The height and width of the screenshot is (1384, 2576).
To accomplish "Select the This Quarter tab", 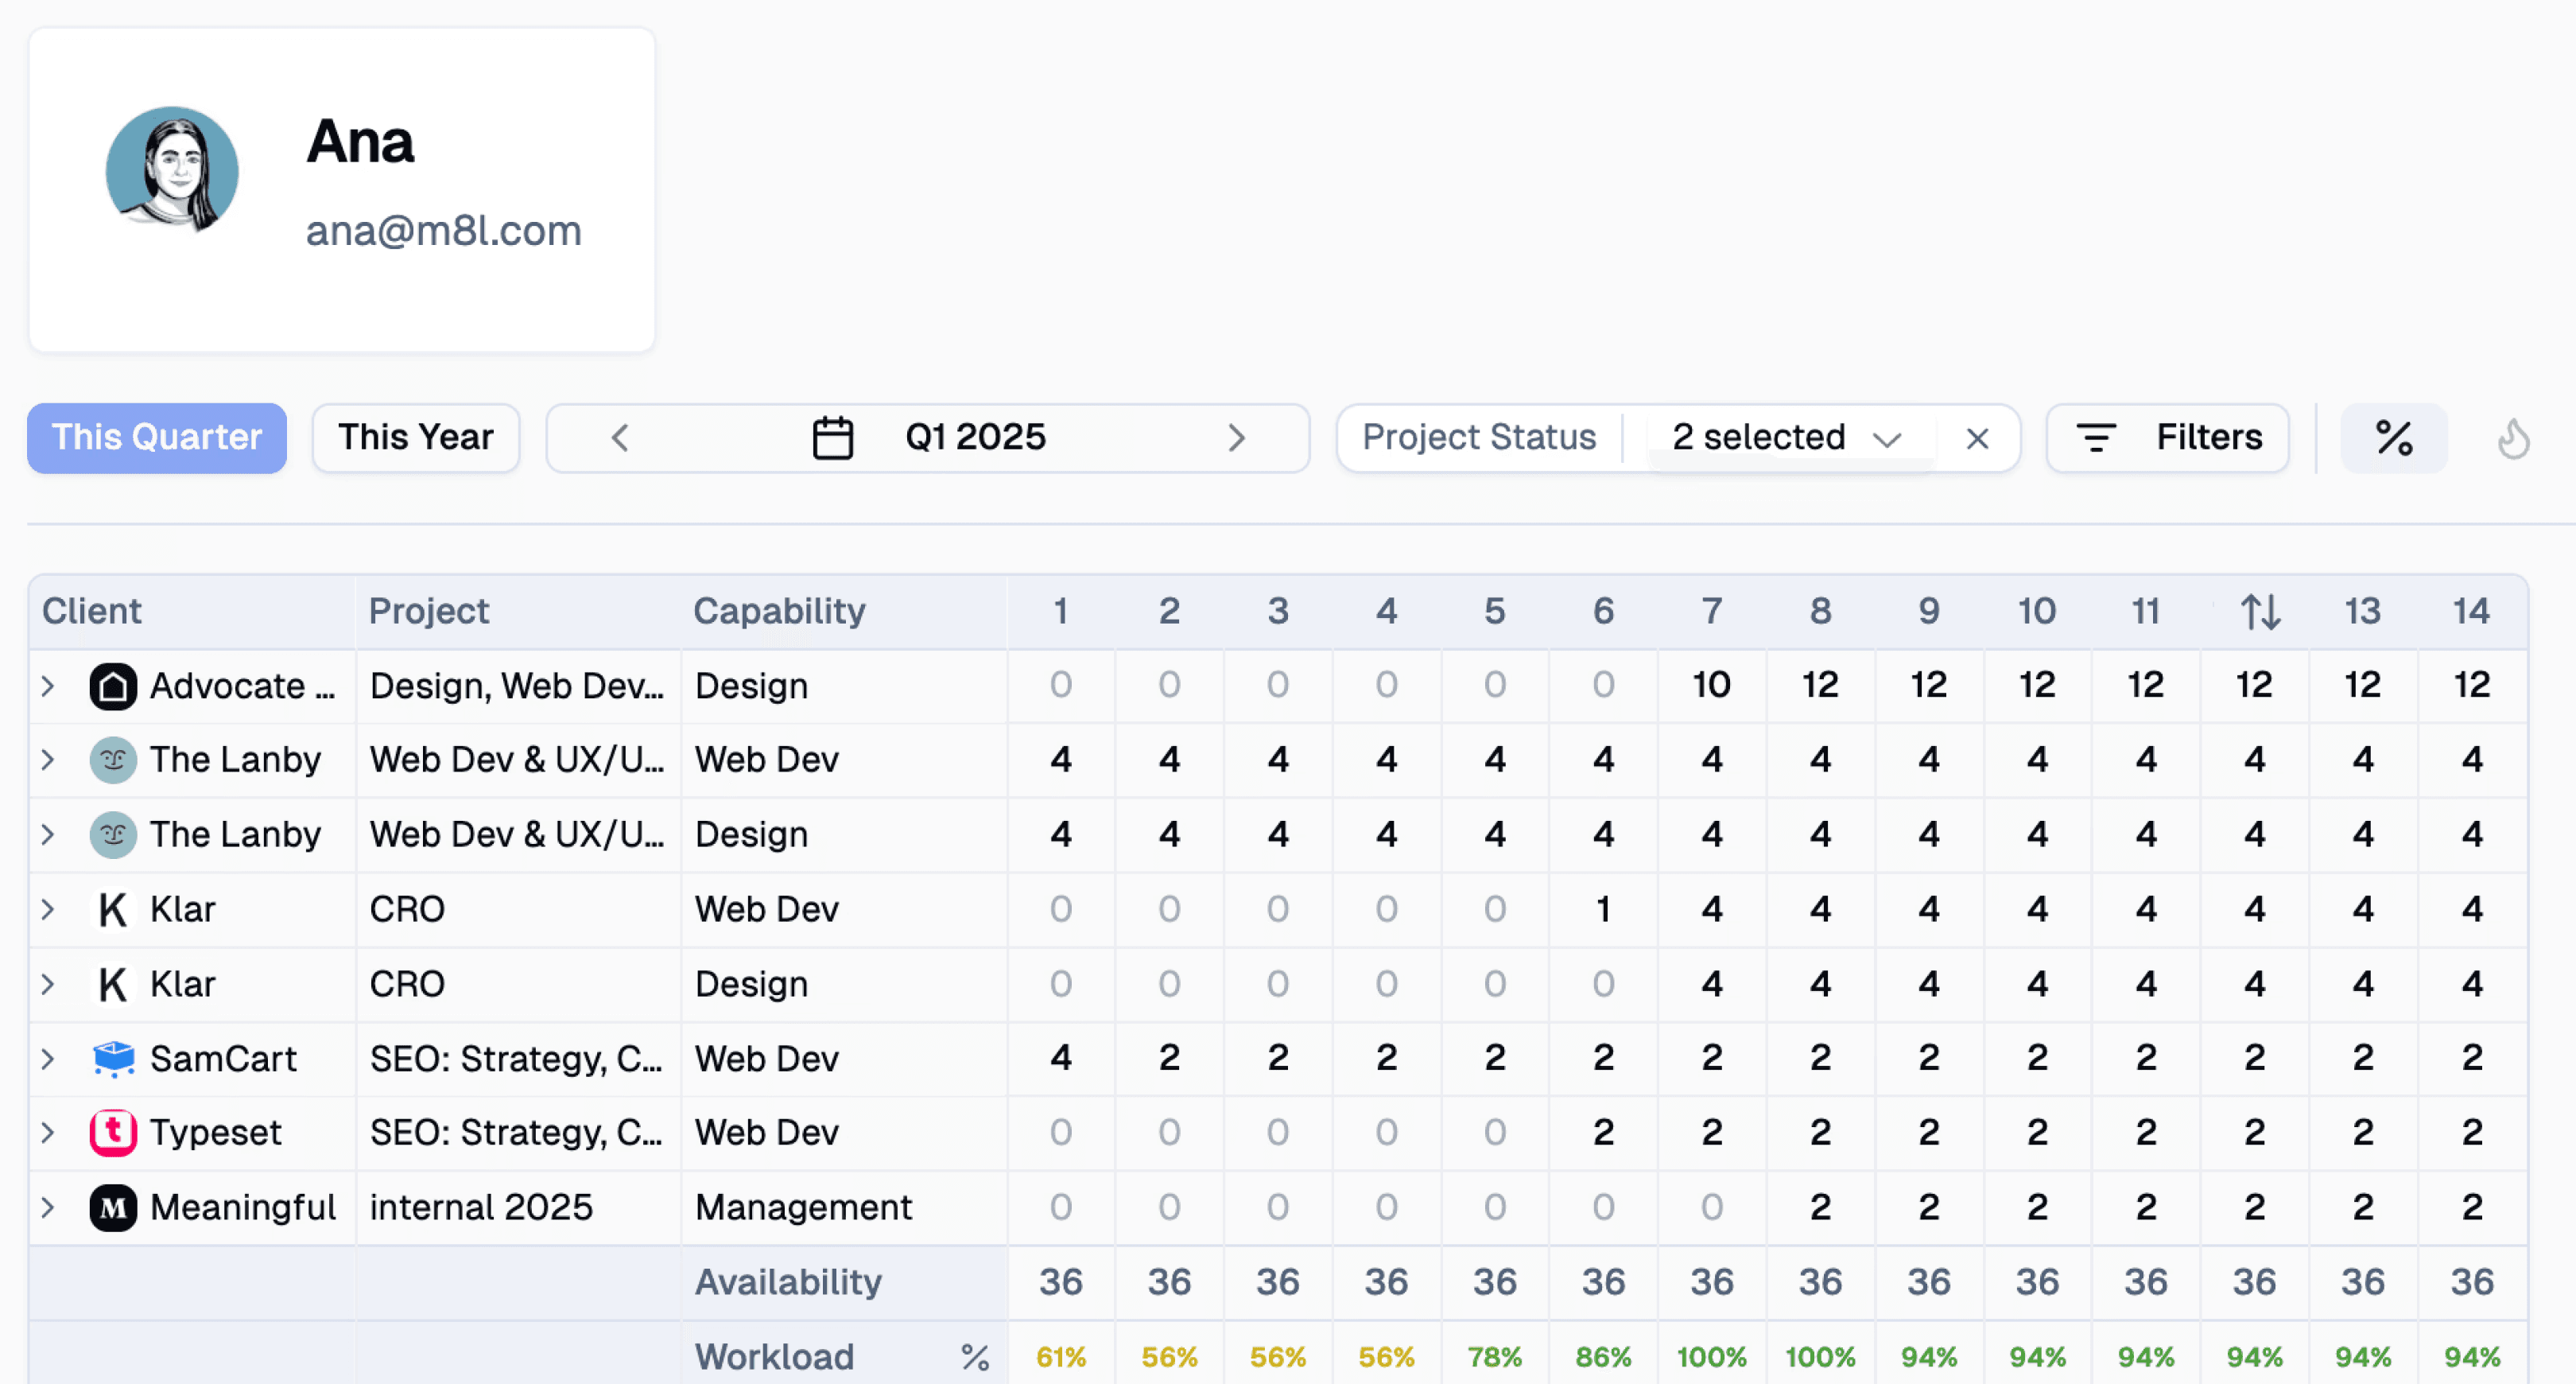I will [157, 438].
